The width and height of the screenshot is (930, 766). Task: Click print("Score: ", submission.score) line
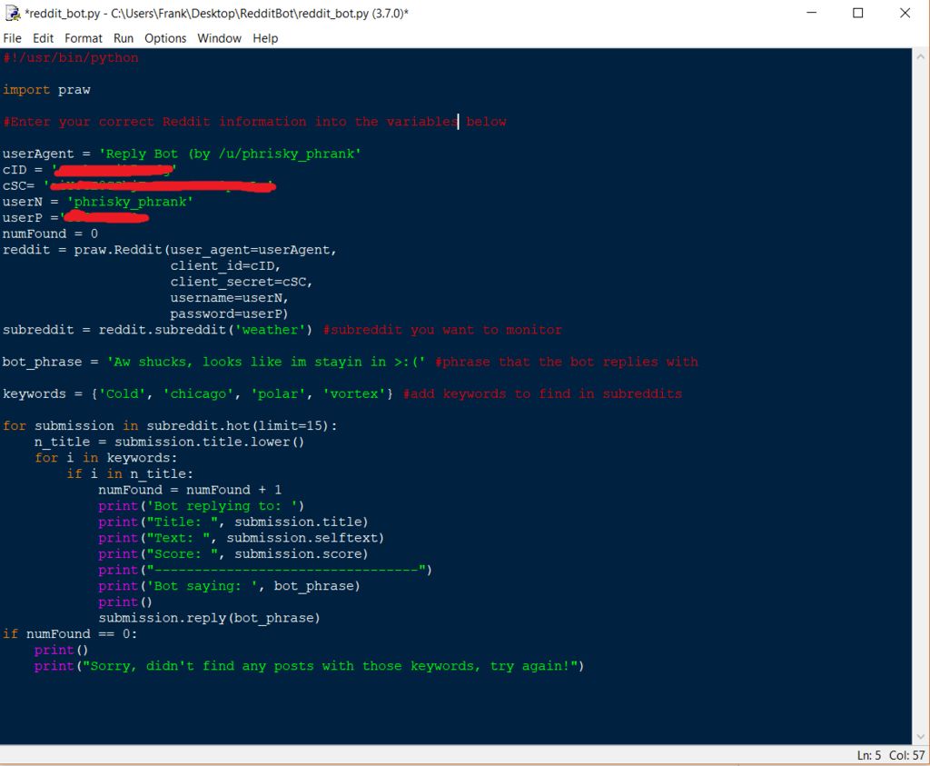(233, 554)
